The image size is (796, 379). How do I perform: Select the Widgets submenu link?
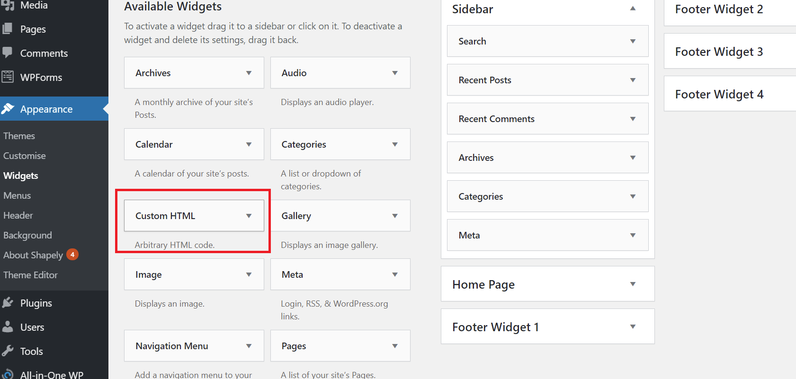click(21, 176)
